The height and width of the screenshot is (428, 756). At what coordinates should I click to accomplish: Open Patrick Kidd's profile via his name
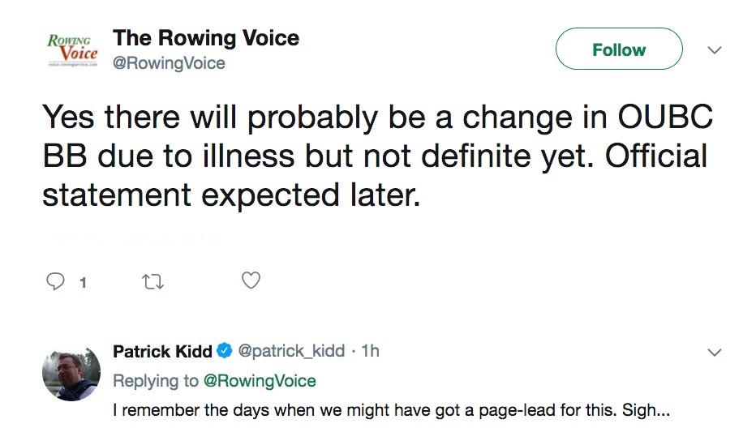tap(162, 351)
